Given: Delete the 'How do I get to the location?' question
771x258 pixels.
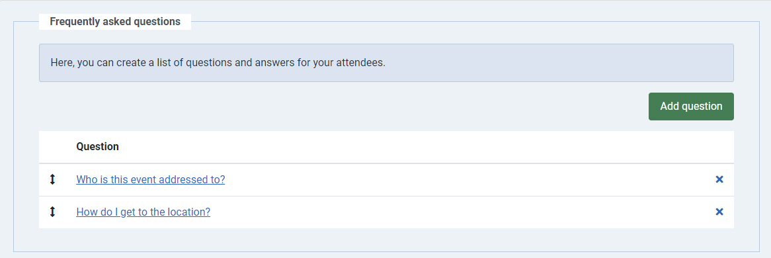Looking at the screenshot, I should point(719,212).
